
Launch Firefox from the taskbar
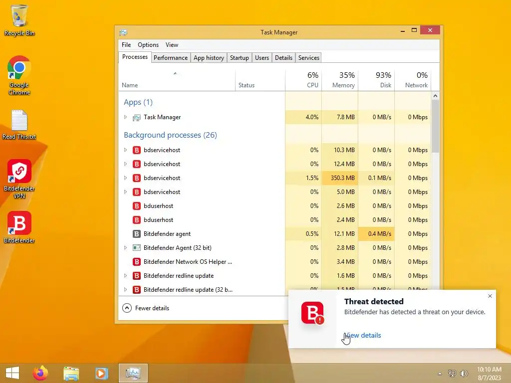tap(40, 373)
